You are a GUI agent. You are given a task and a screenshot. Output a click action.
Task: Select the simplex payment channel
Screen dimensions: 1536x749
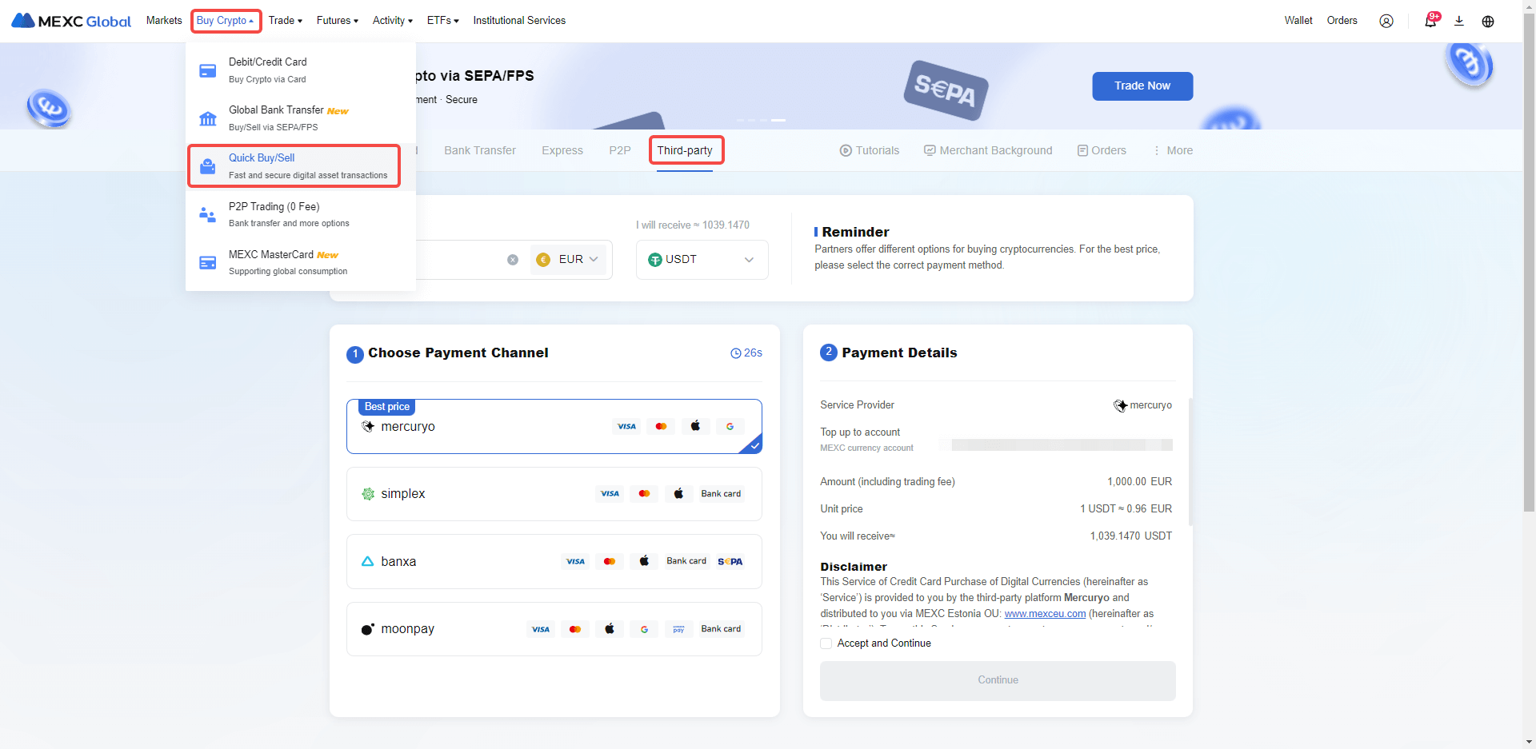pos(554,494)
